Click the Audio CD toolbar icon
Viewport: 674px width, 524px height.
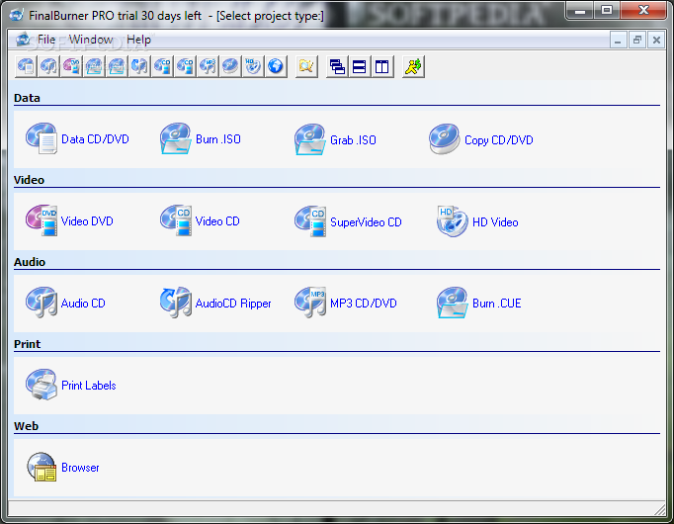click(x=48, y=66)
